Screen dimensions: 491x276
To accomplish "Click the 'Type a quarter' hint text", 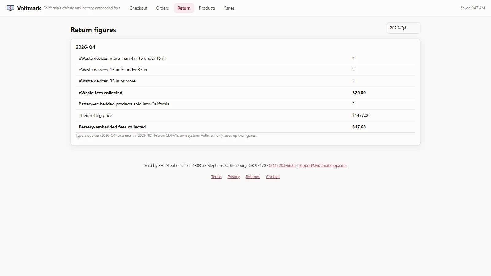I will [166, 136].
